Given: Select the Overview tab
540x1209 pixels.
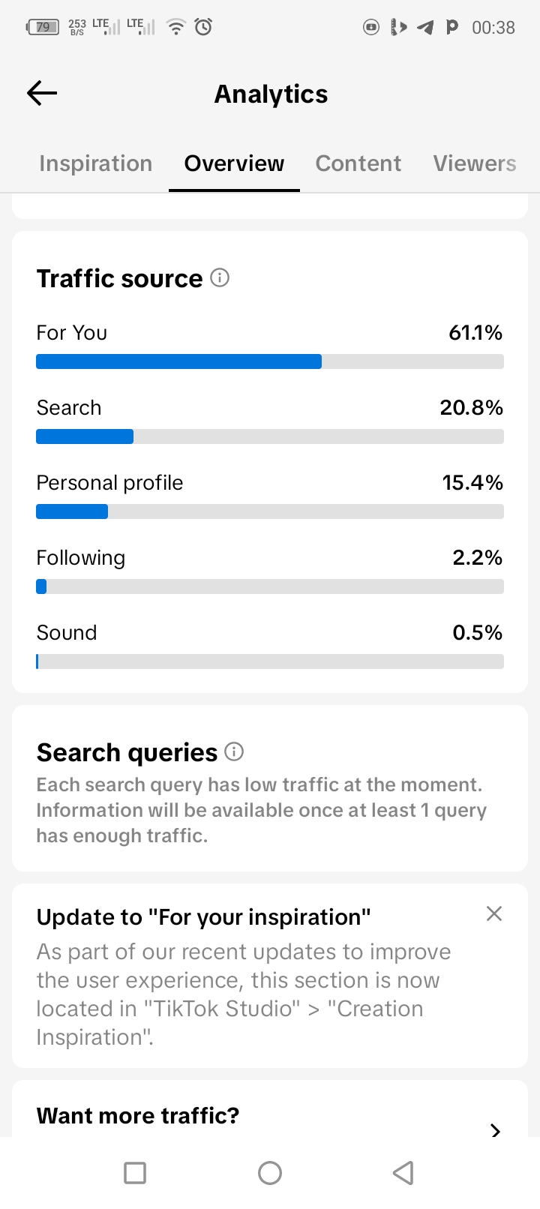Looking at the screenshot, I should pos(234,163).
